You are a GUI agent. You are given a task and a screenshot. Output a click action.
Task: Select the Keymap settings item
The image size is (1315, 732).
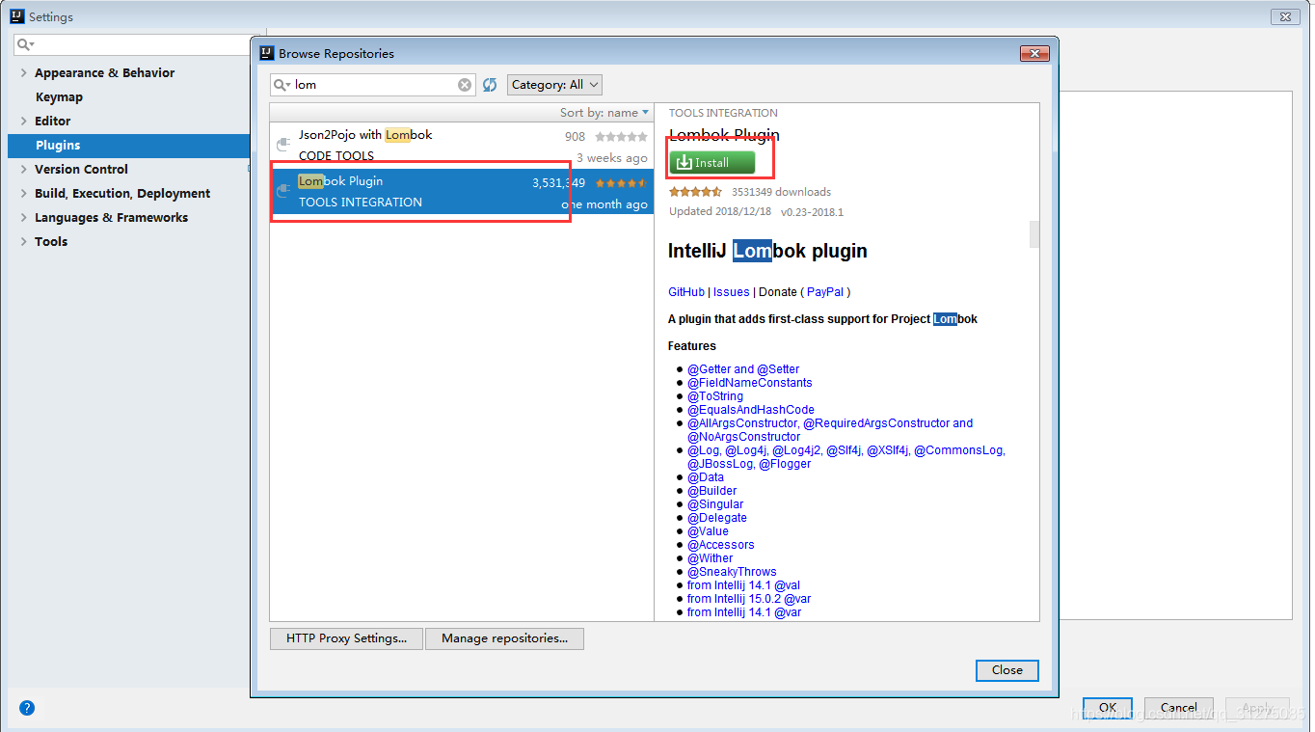click(59, 96)
